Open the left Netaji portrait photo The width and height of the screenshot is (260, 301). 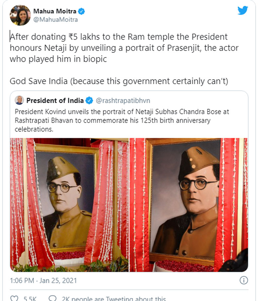coord(69,205)
